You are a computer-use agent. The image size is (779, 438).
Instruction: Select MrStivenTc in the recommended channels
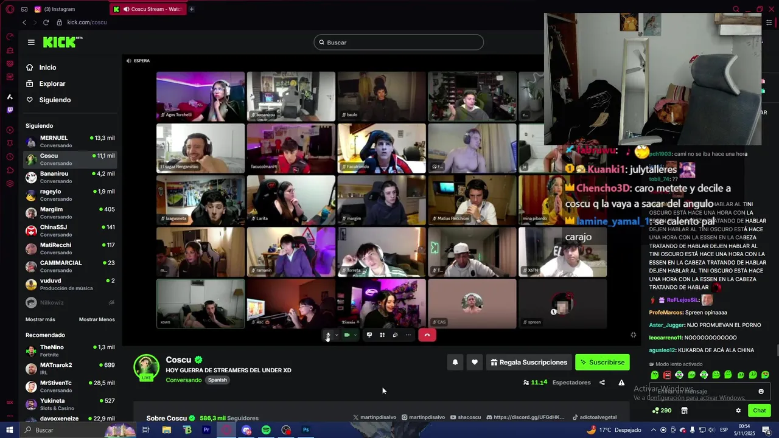pos(70,386)
